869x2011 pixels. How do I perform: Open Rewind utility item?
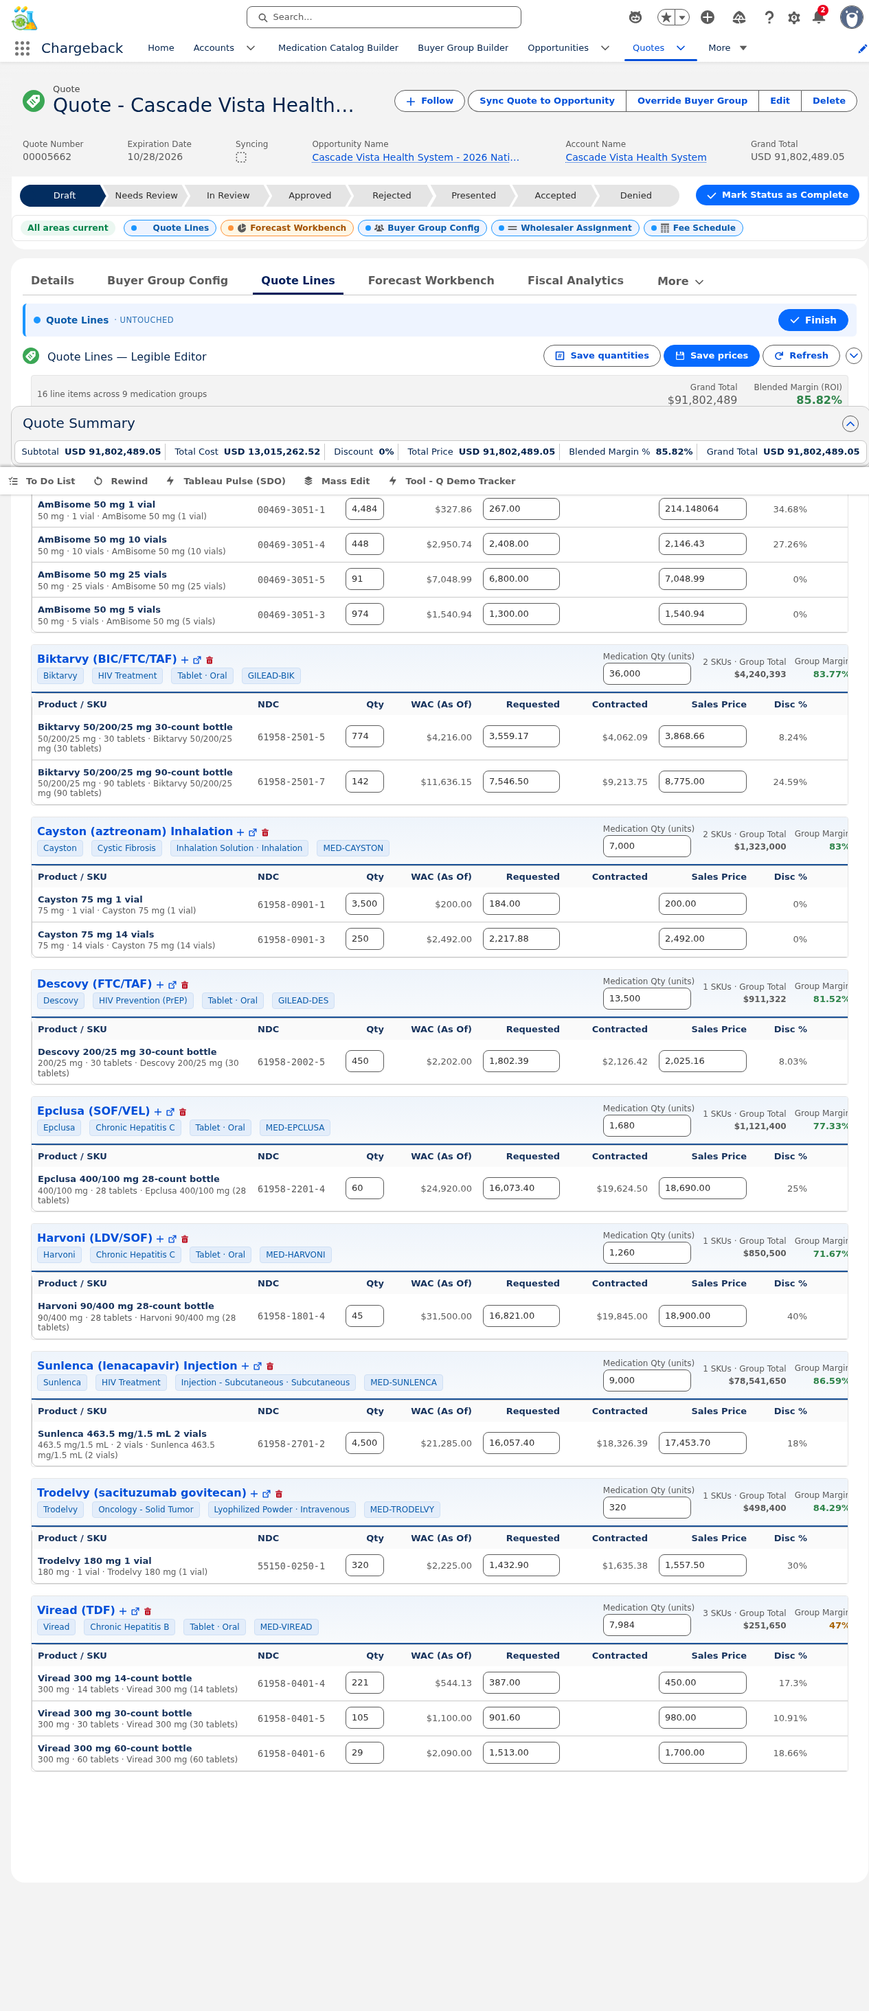coord(121,481)
